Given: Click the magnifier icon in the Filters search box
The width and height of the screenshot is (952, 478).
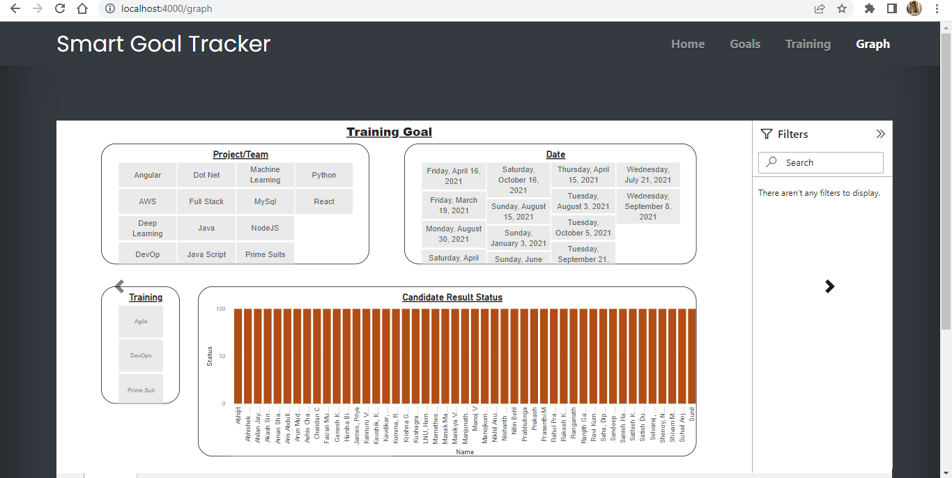Looking at the screenshot, I should pos(771,162).
